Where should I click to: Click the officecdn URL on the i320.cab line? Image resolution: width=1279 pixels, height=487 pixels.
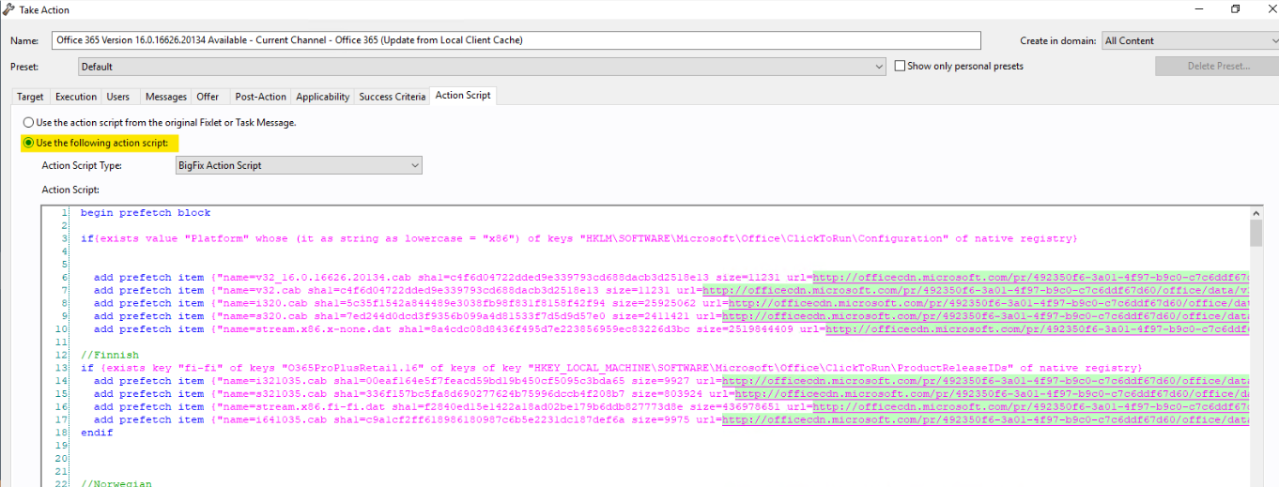(x=988, y=304)
